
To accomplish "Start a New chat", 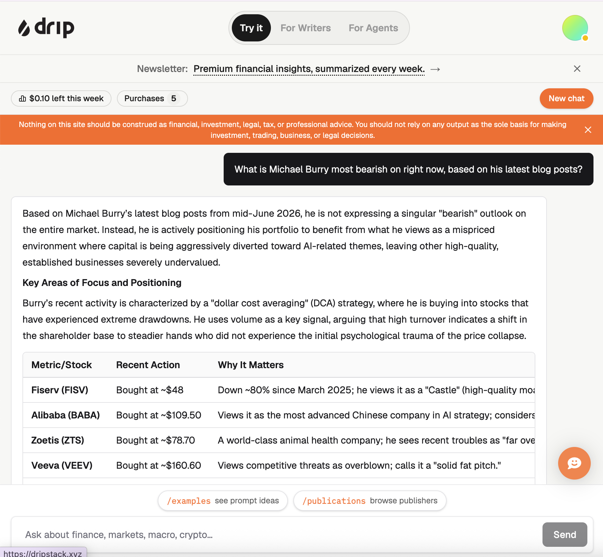I will 567,98.
